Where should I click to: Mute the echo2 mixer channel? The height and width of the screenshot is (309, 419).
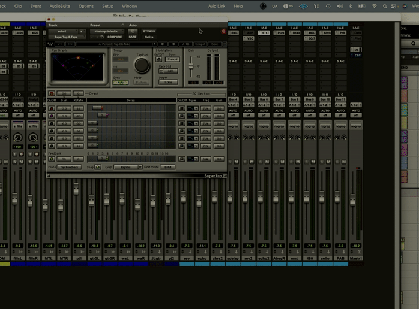267,162
